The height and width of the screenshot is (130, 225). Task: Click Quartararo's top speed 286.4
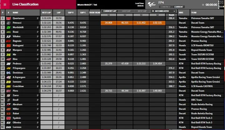(172, 18)
